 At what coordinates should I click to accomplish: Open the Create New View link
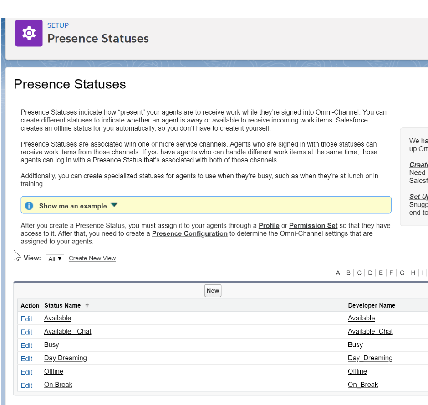tap(92, 258)
